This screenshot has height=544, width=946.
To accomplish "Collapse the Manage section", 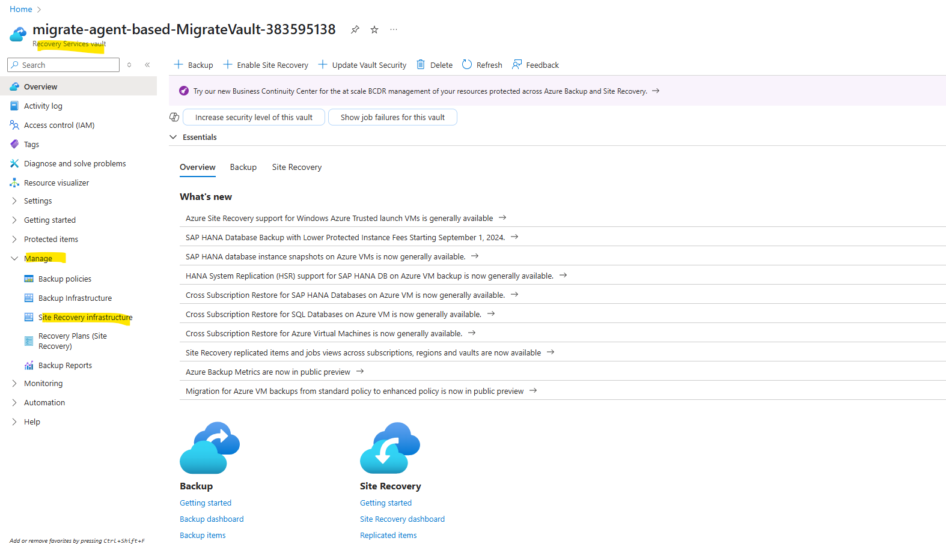I will pyautogui.click(x=14, y=258).
